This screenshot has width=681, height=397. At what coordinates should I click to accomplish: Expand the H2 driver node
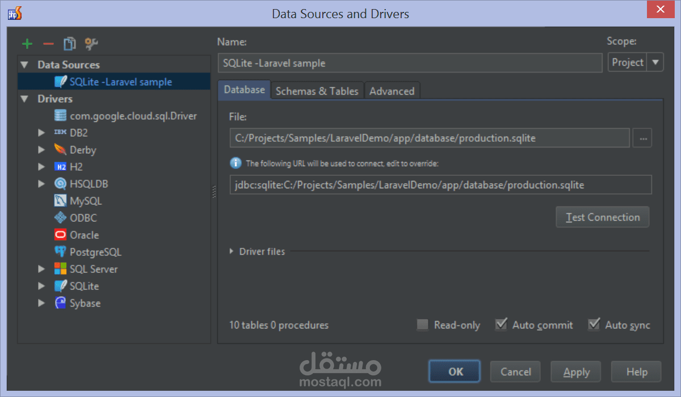click(x=41, y=167)
